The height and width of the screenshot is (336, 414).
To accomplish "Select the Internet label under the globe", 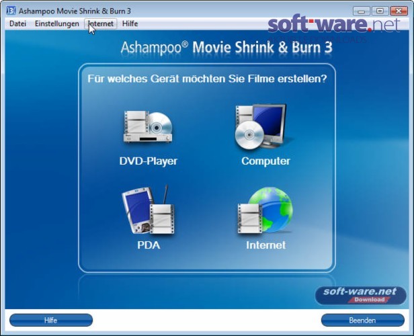I will 265,245.
